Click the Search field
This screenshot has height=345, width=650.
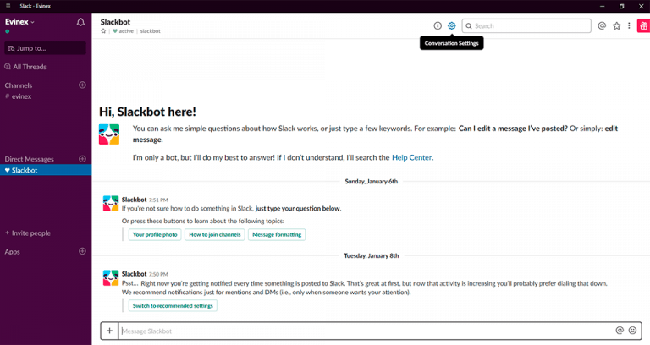(526, 25)
